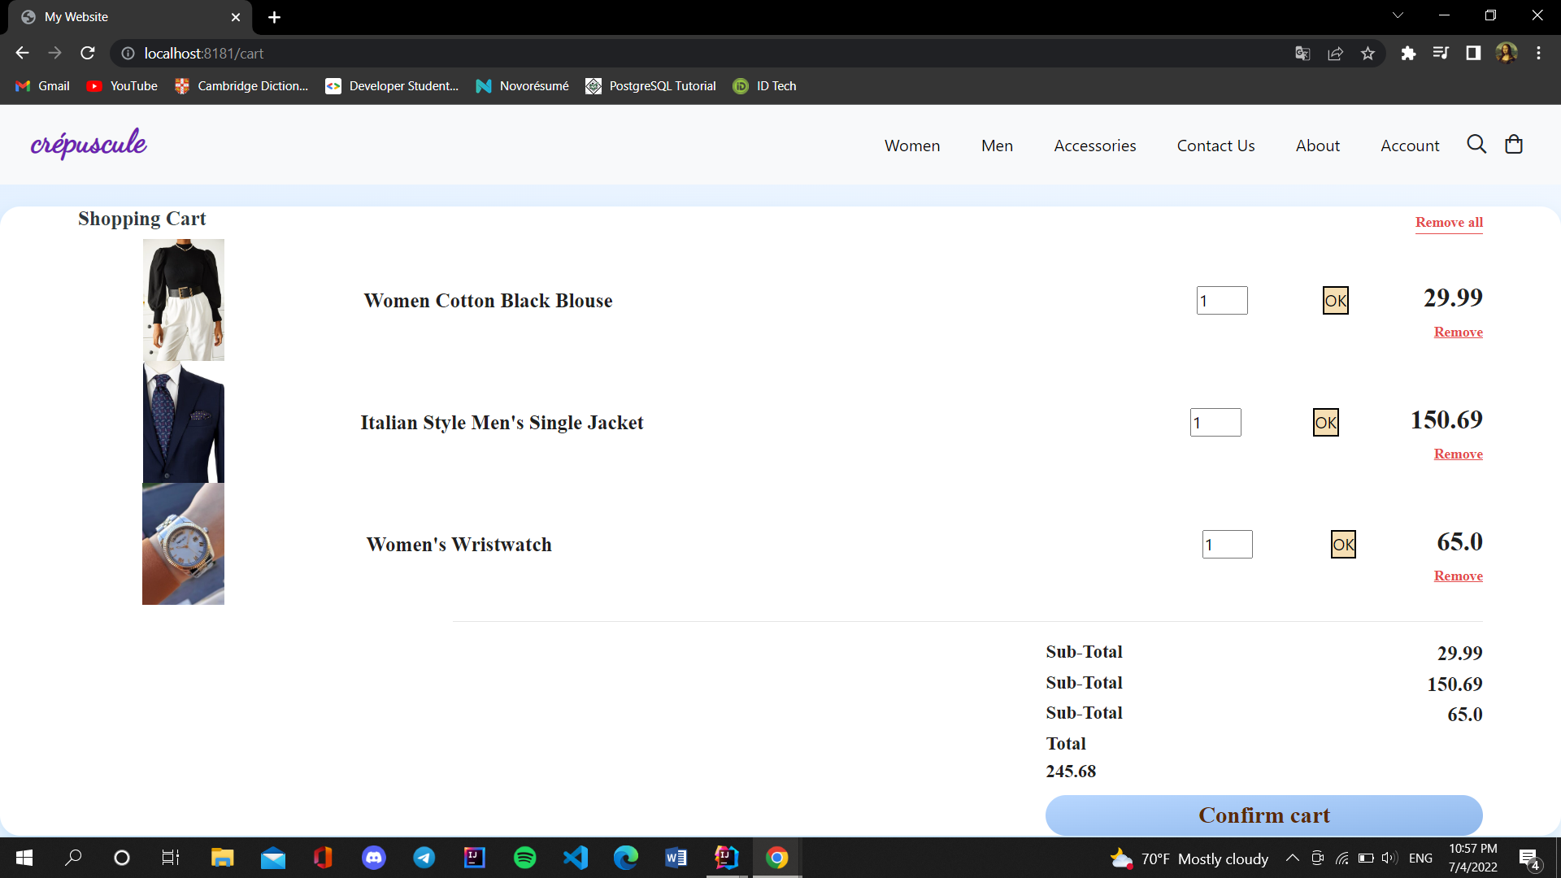Open the shopping bag icon in header
The image size is (1561, 878).
click(1514, 145)
